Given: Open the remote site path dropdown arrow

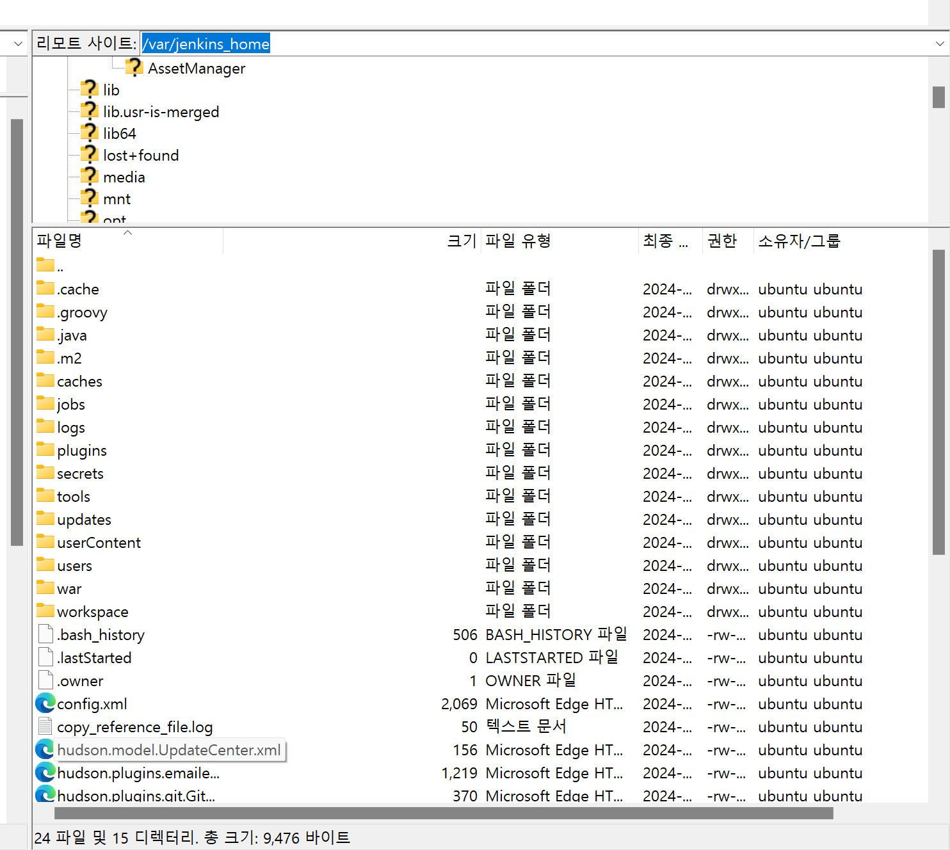Looking at the screenshot, I should point(939,44).
